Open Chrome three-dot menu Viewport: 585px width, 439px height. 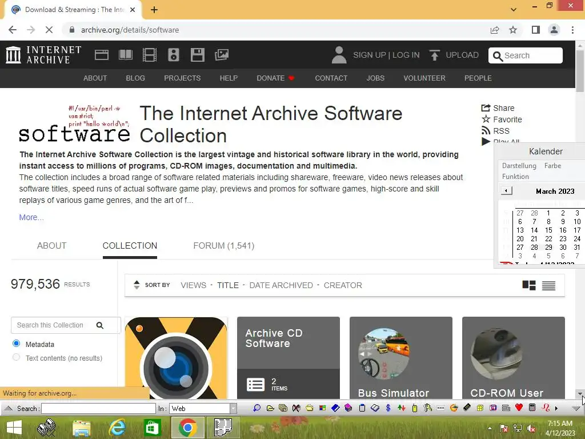572,30
